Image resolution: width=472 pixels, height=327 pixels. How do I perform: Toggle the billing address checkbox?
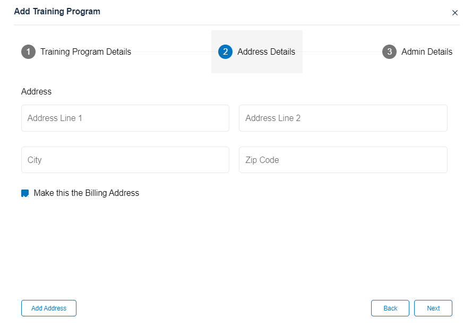[25, 193]
